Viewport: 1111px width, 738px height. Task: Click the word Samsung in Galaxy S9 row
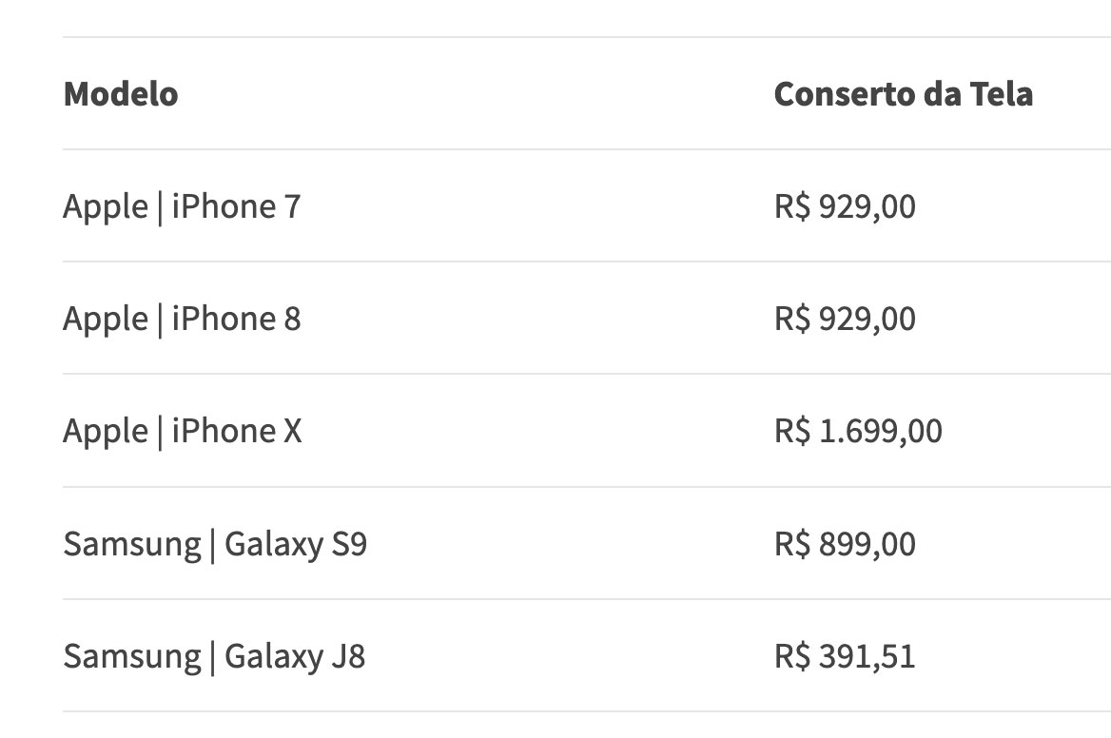tap(131, 544)
